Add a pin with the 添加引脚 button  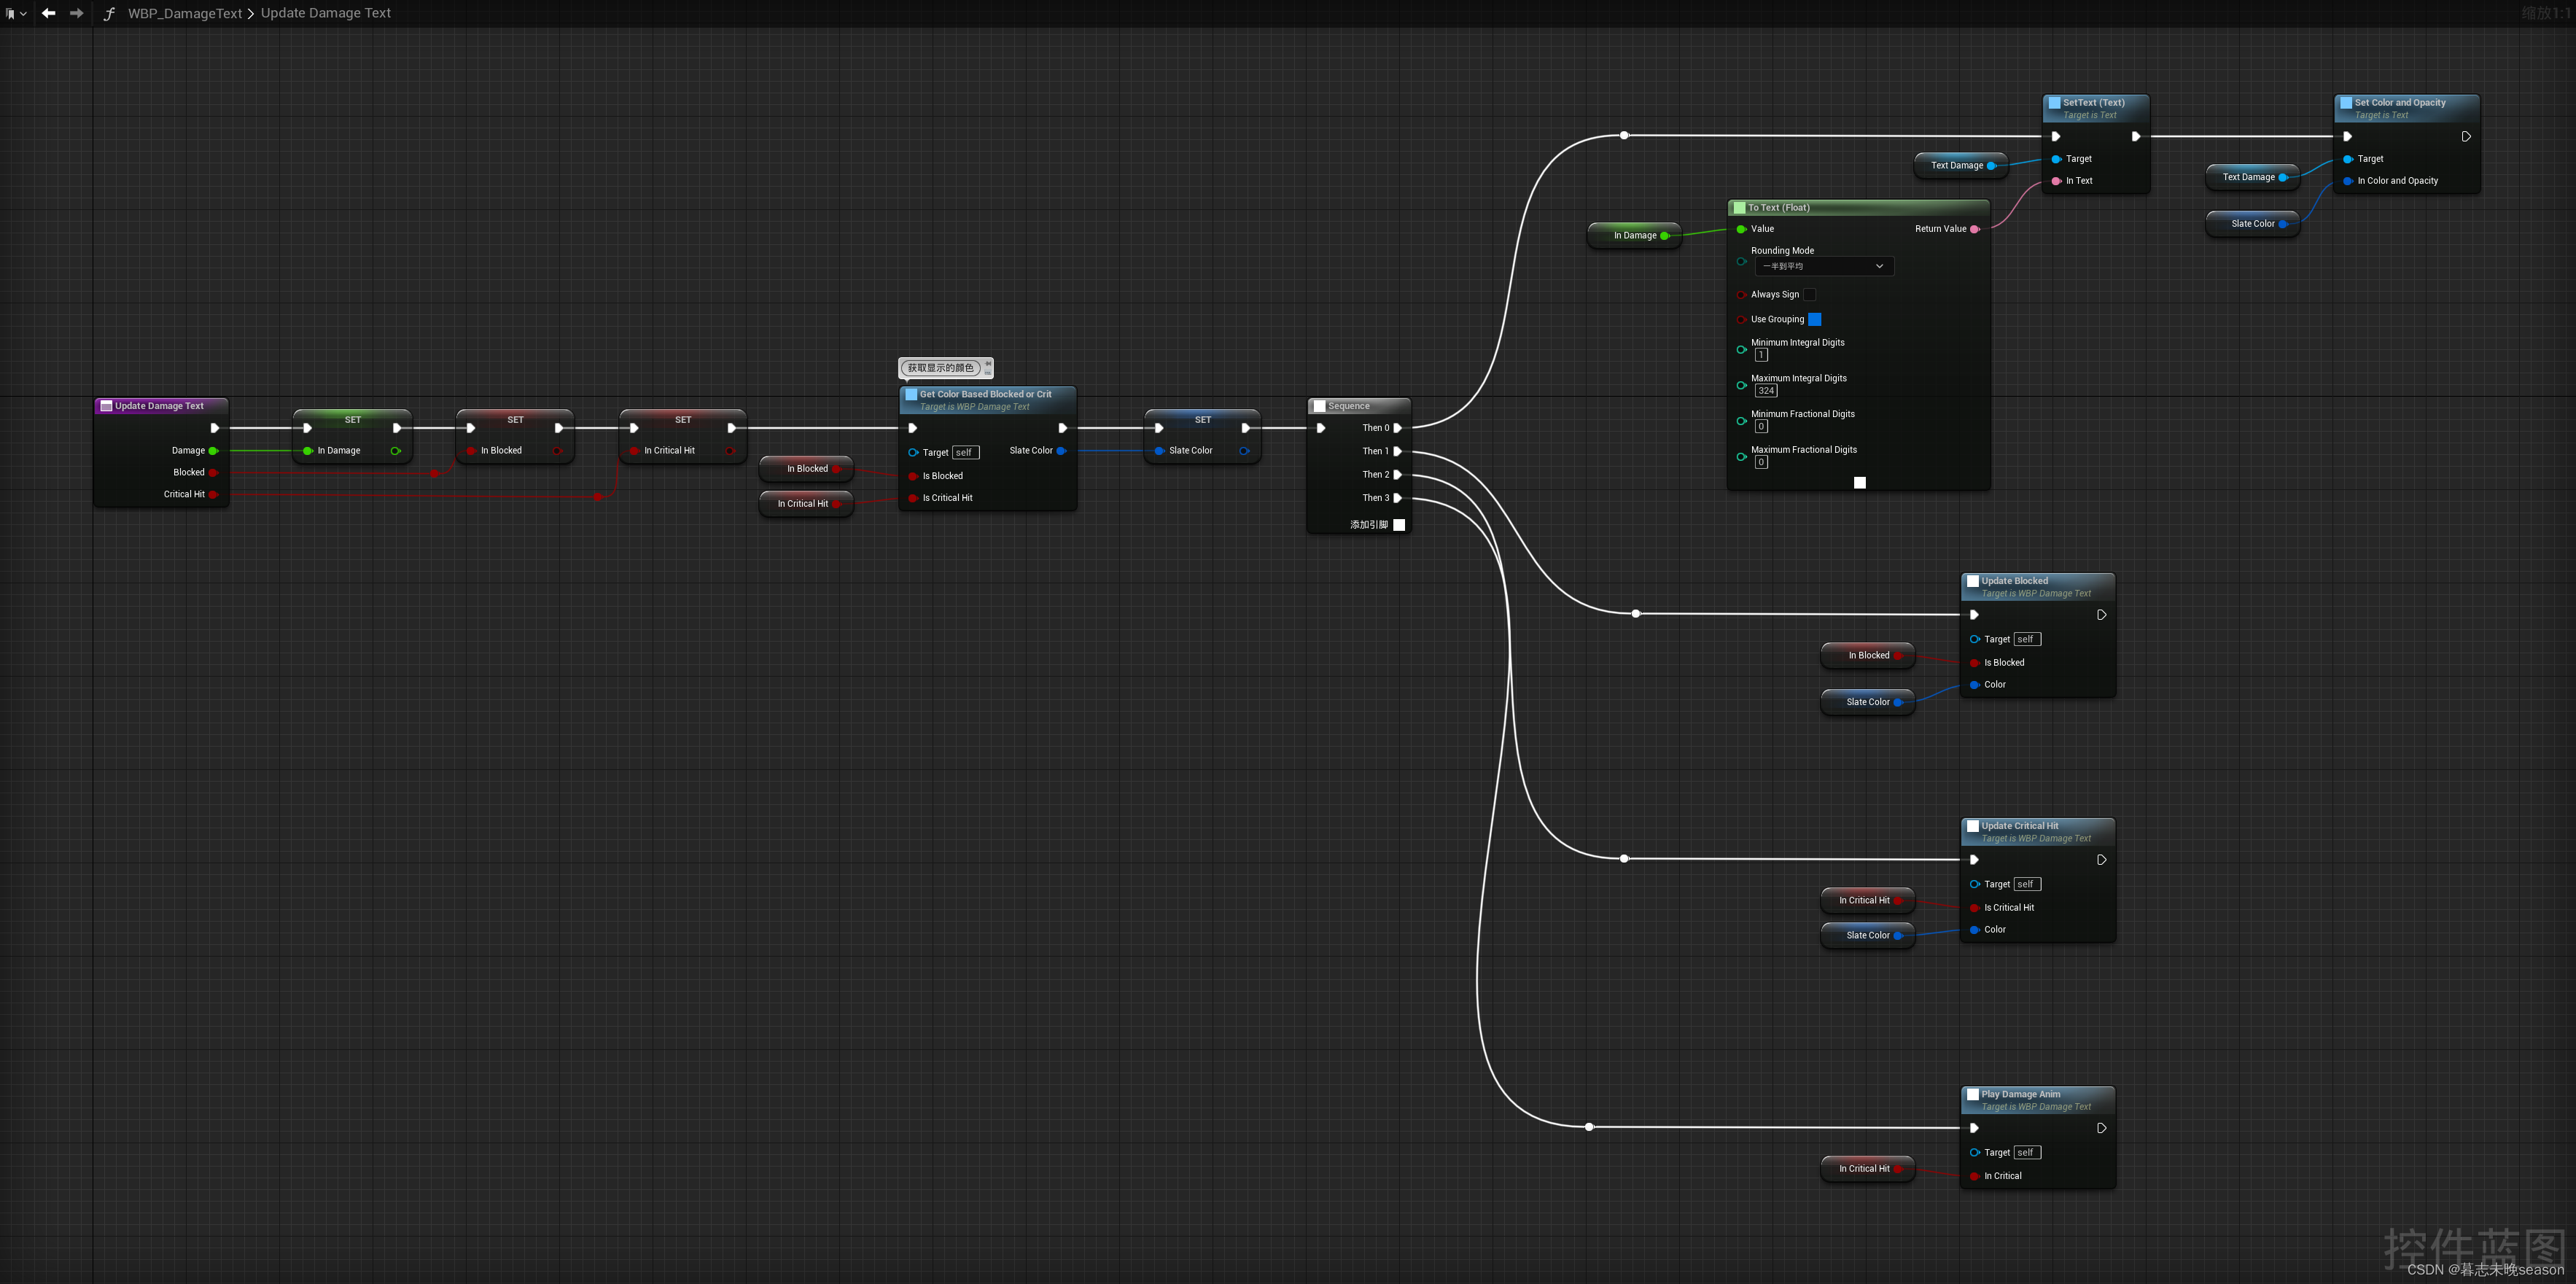click(x=1378, y=525)
